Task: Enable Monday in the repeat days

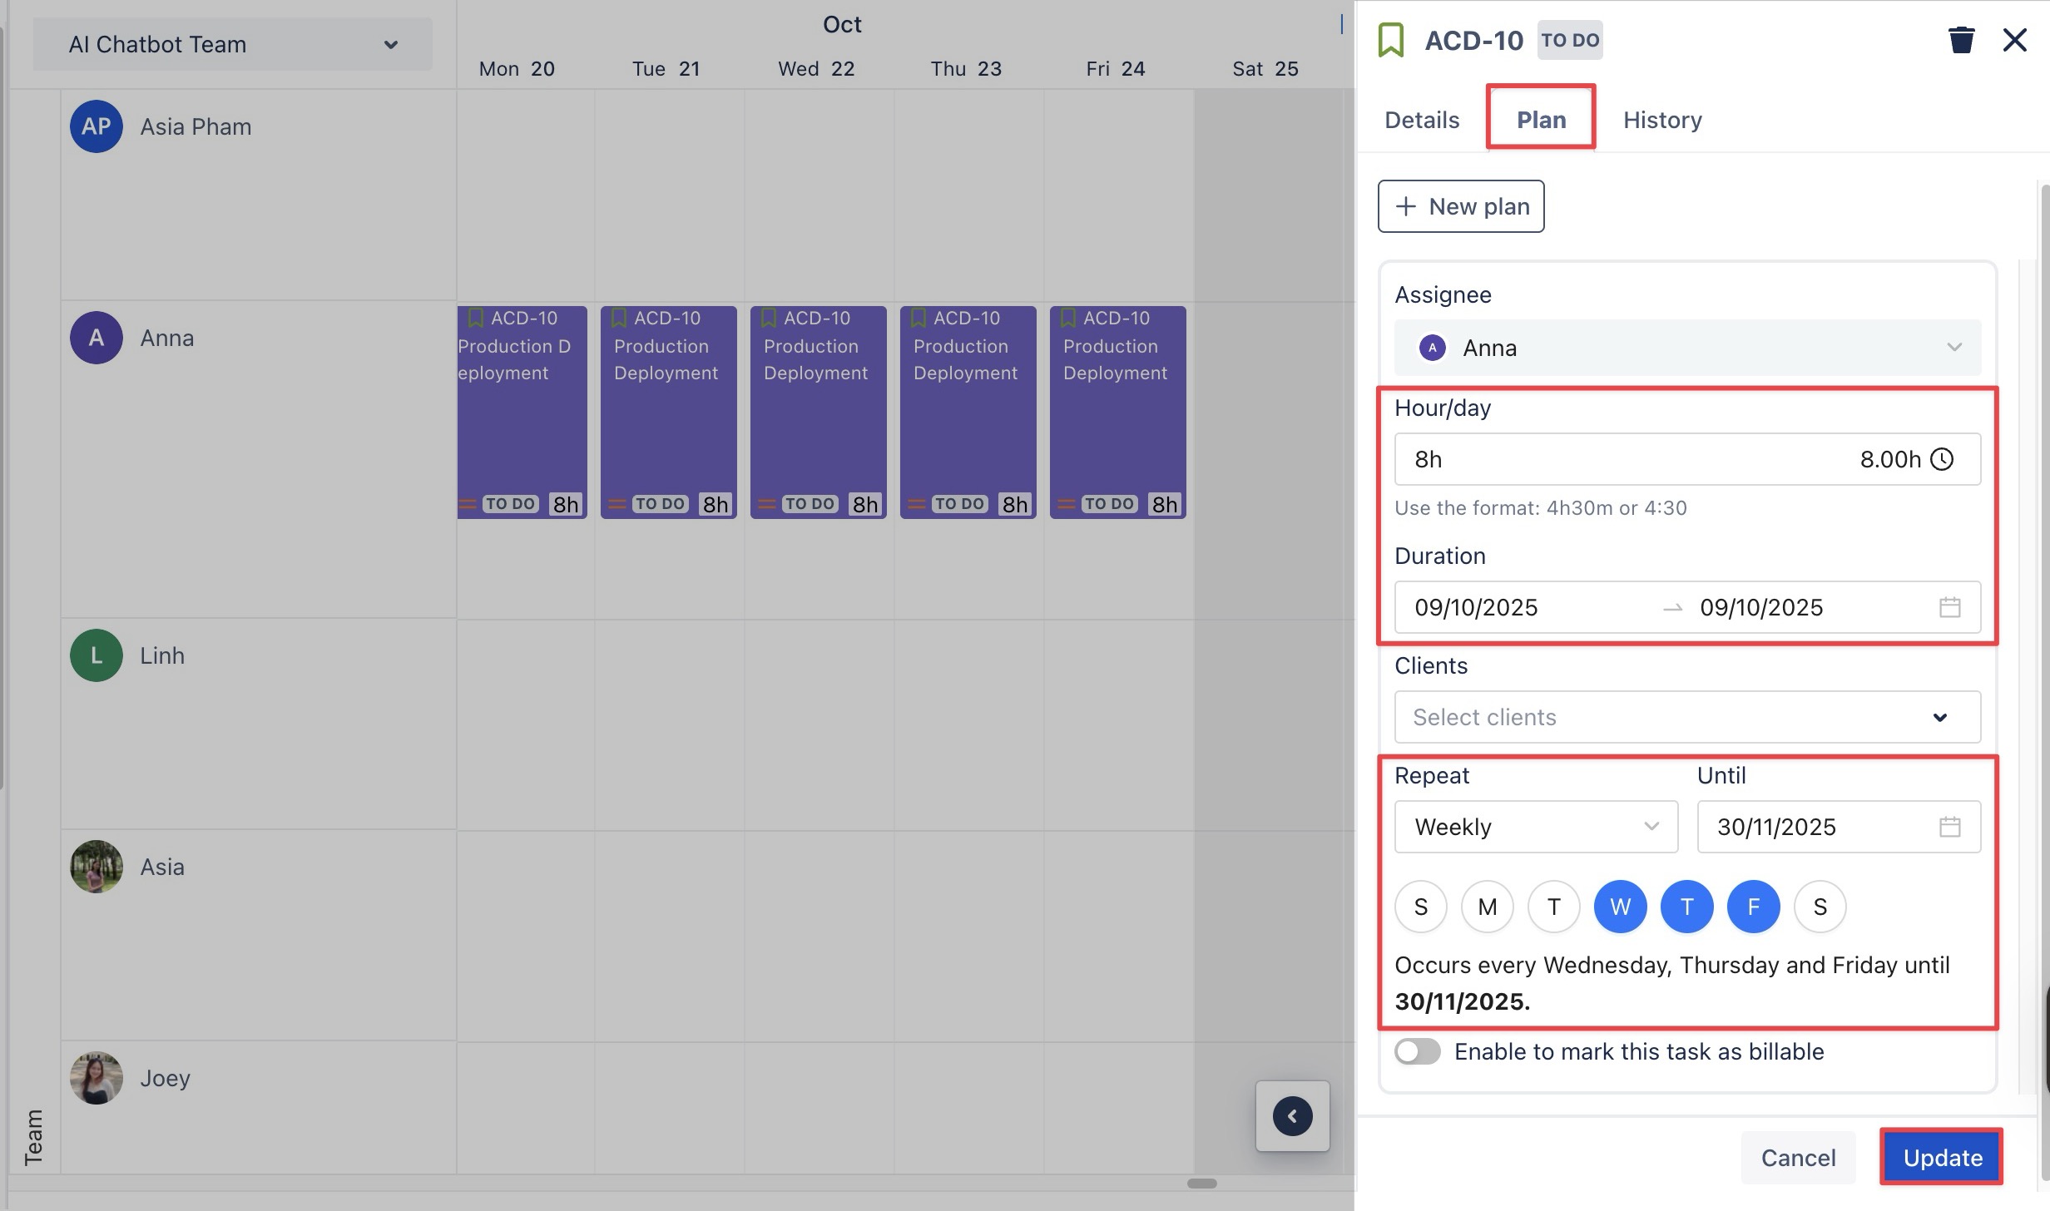Action: [x=1487, y=907]
